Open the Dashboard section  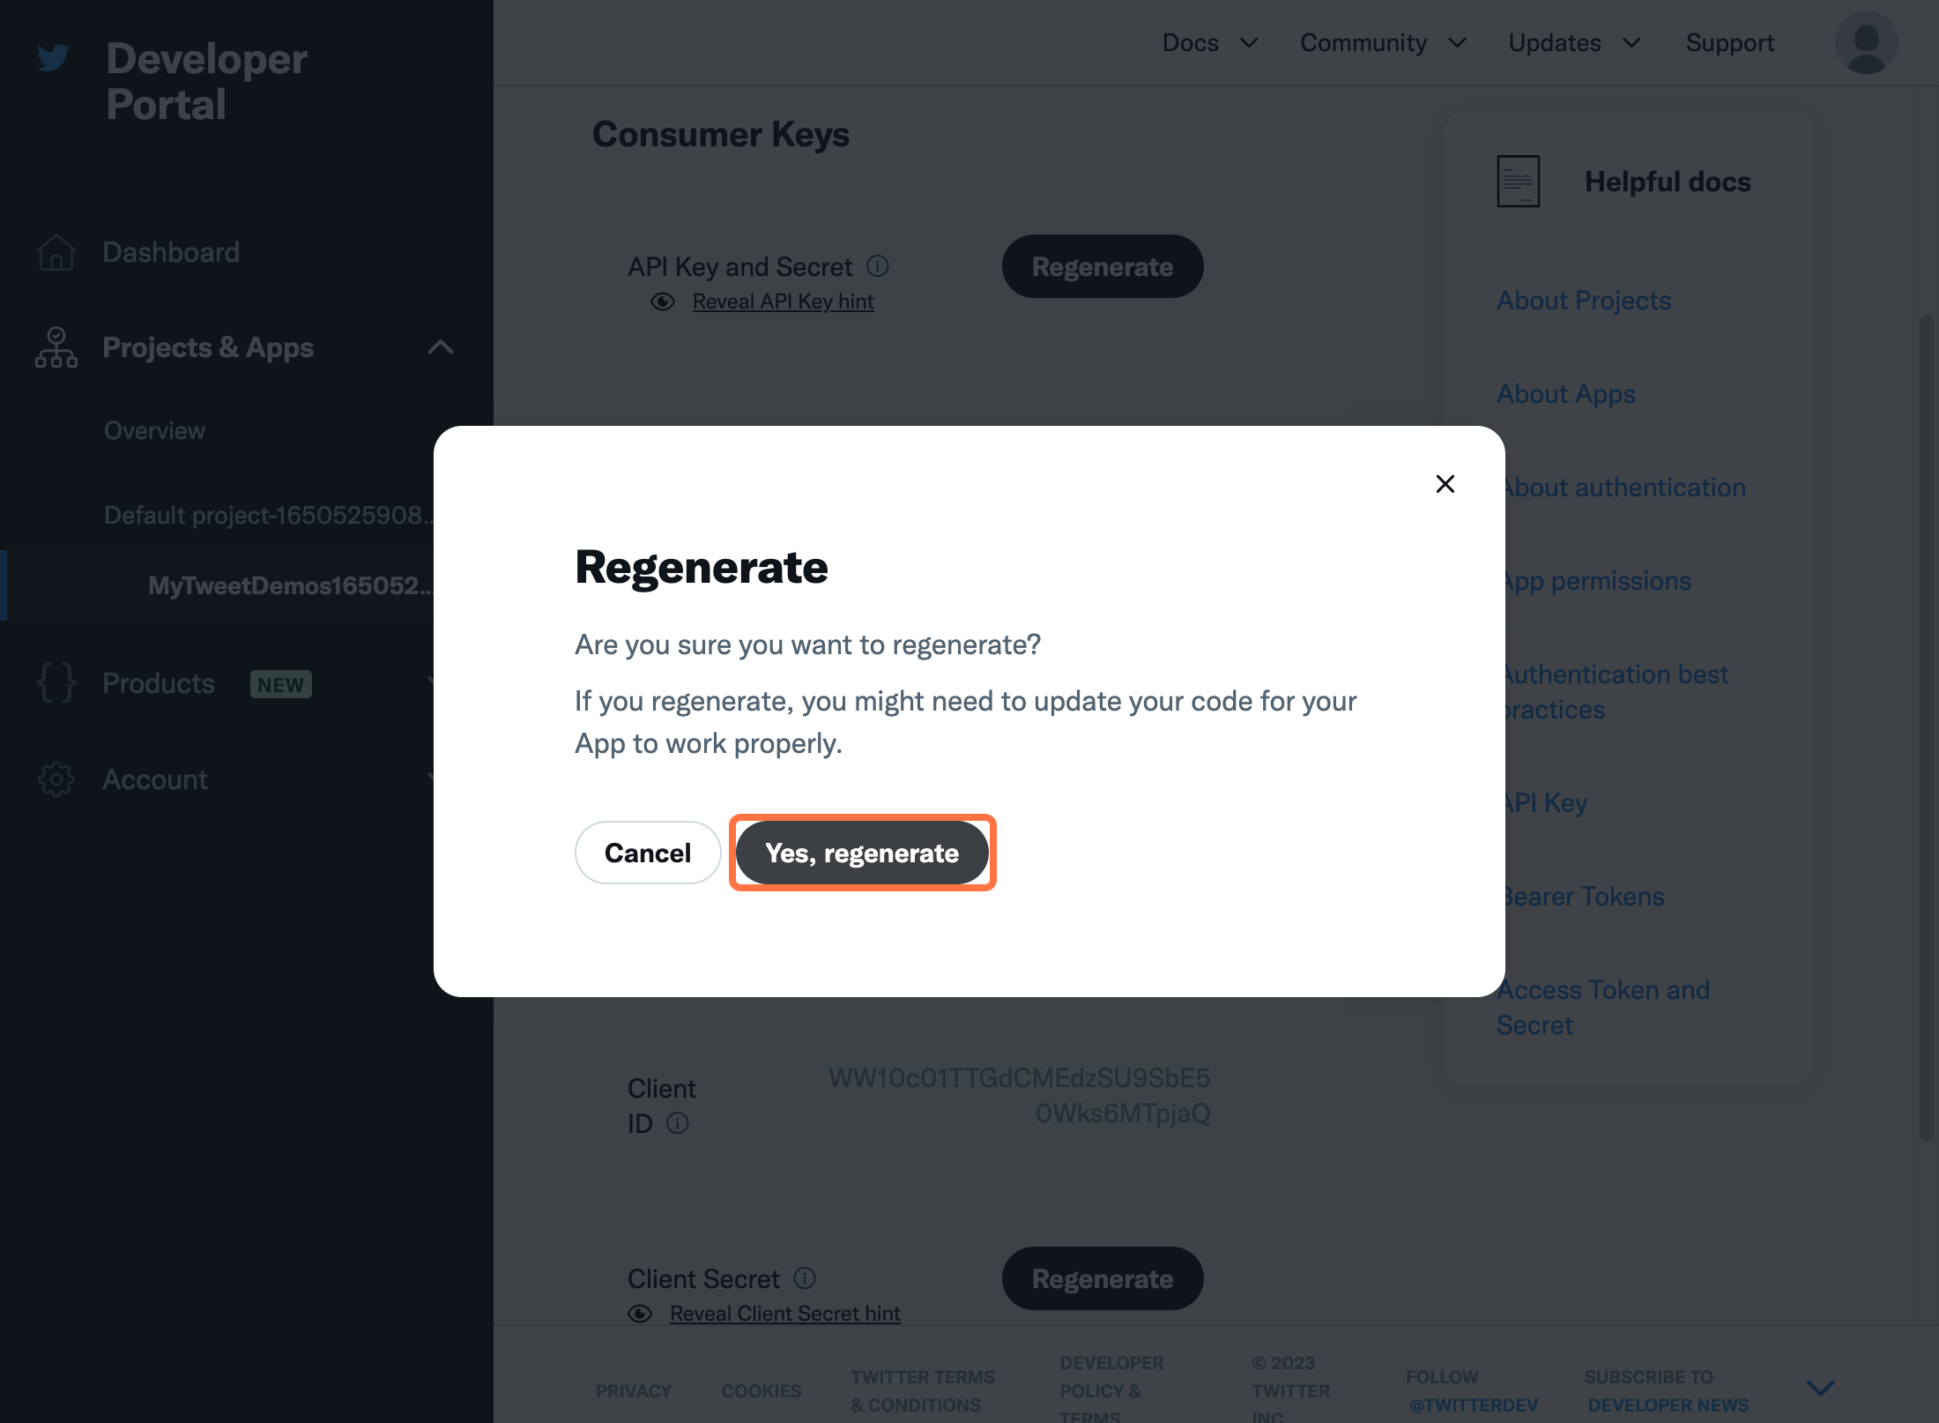[x=170, y=251]
